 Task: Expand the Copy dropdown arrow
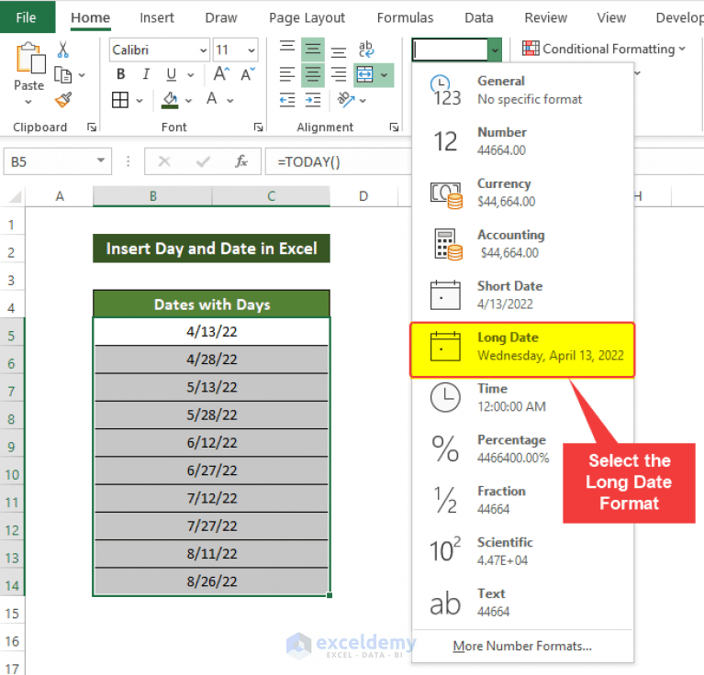tap(82, 75)
